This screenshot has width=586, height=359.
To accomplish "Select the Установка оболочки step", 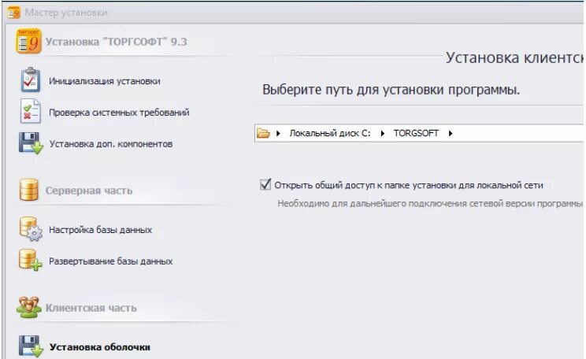I will click(x=100, y=347).
